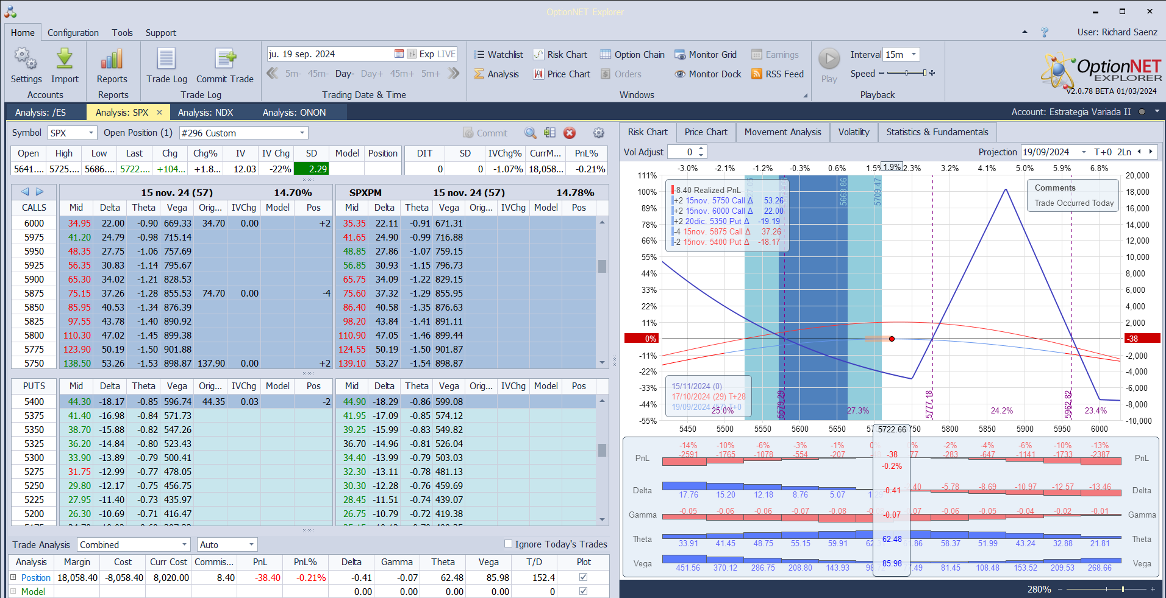Image resolution: width=1166 pixels, height=598 pixels.
Task: Open the Monitor Grid window
Action: (706, 55)
